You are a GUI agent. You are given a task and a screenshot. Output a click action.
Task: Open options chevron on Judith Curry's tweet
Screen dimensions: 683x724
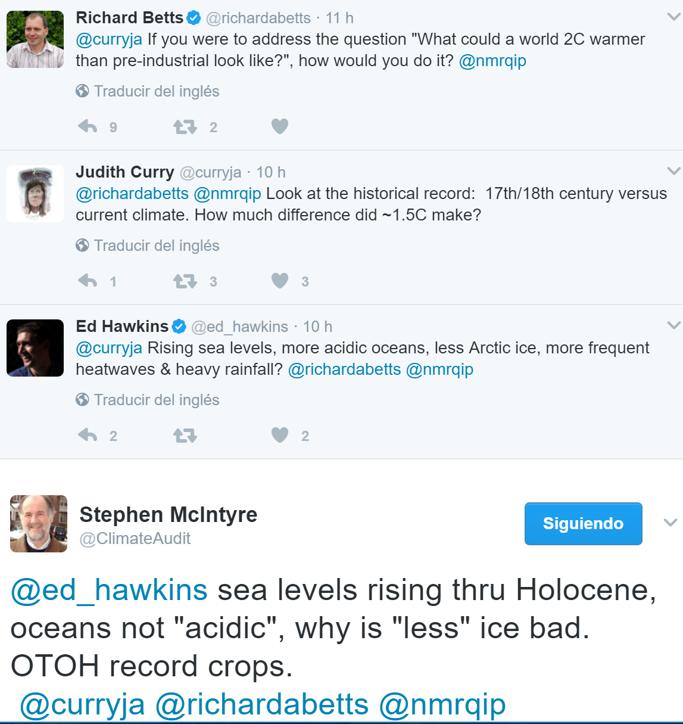tap(673, 172)
